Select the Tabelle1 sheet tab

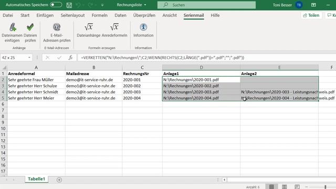[36, 179]
